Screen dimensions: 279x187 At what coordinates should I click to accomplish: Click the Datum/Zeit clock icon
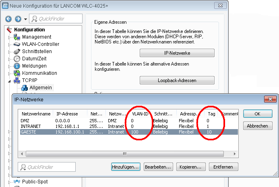tap(17, 59)
